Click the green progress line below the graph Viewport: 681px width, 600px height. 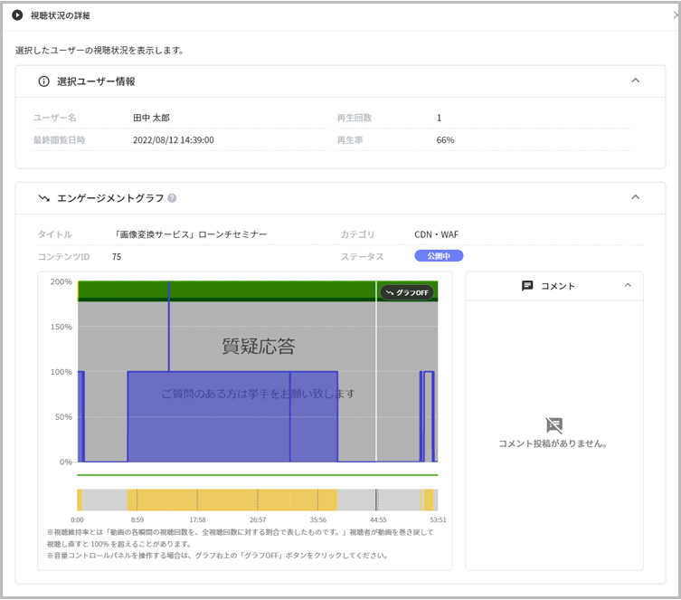pyautogui.click(x=258, y=475)
